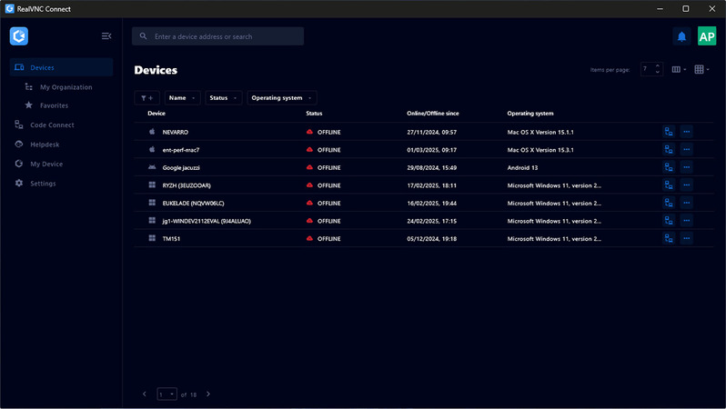Click the RealVNC logo in the sidebar
Screen dimensions: 726x409
pyautogui.click(x=19, y=36)
